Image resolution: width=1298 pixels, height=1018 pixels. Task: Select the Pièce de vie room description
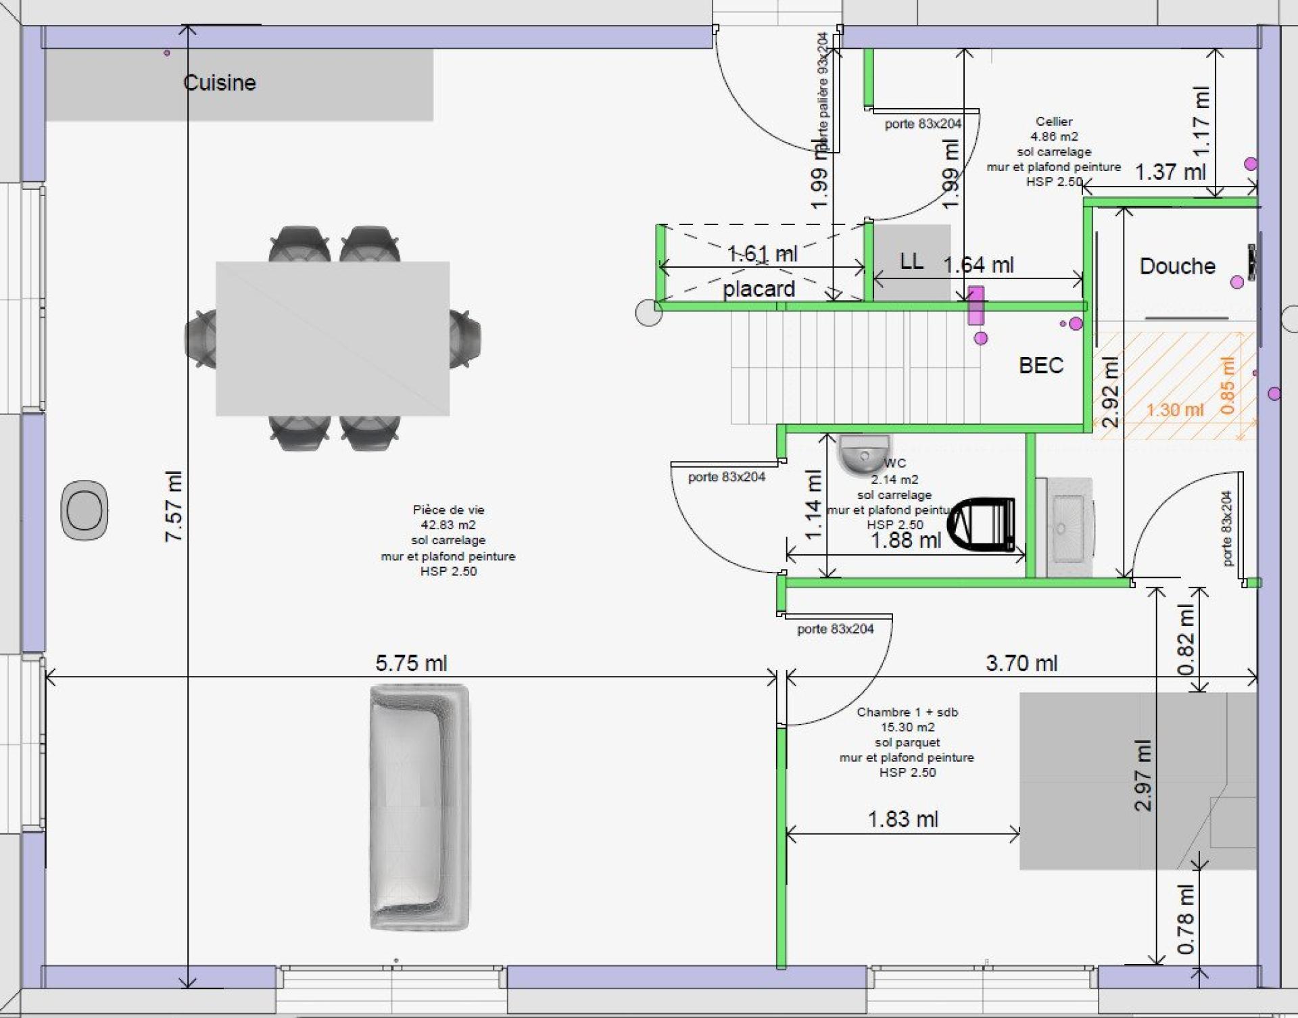pos(448,540)
